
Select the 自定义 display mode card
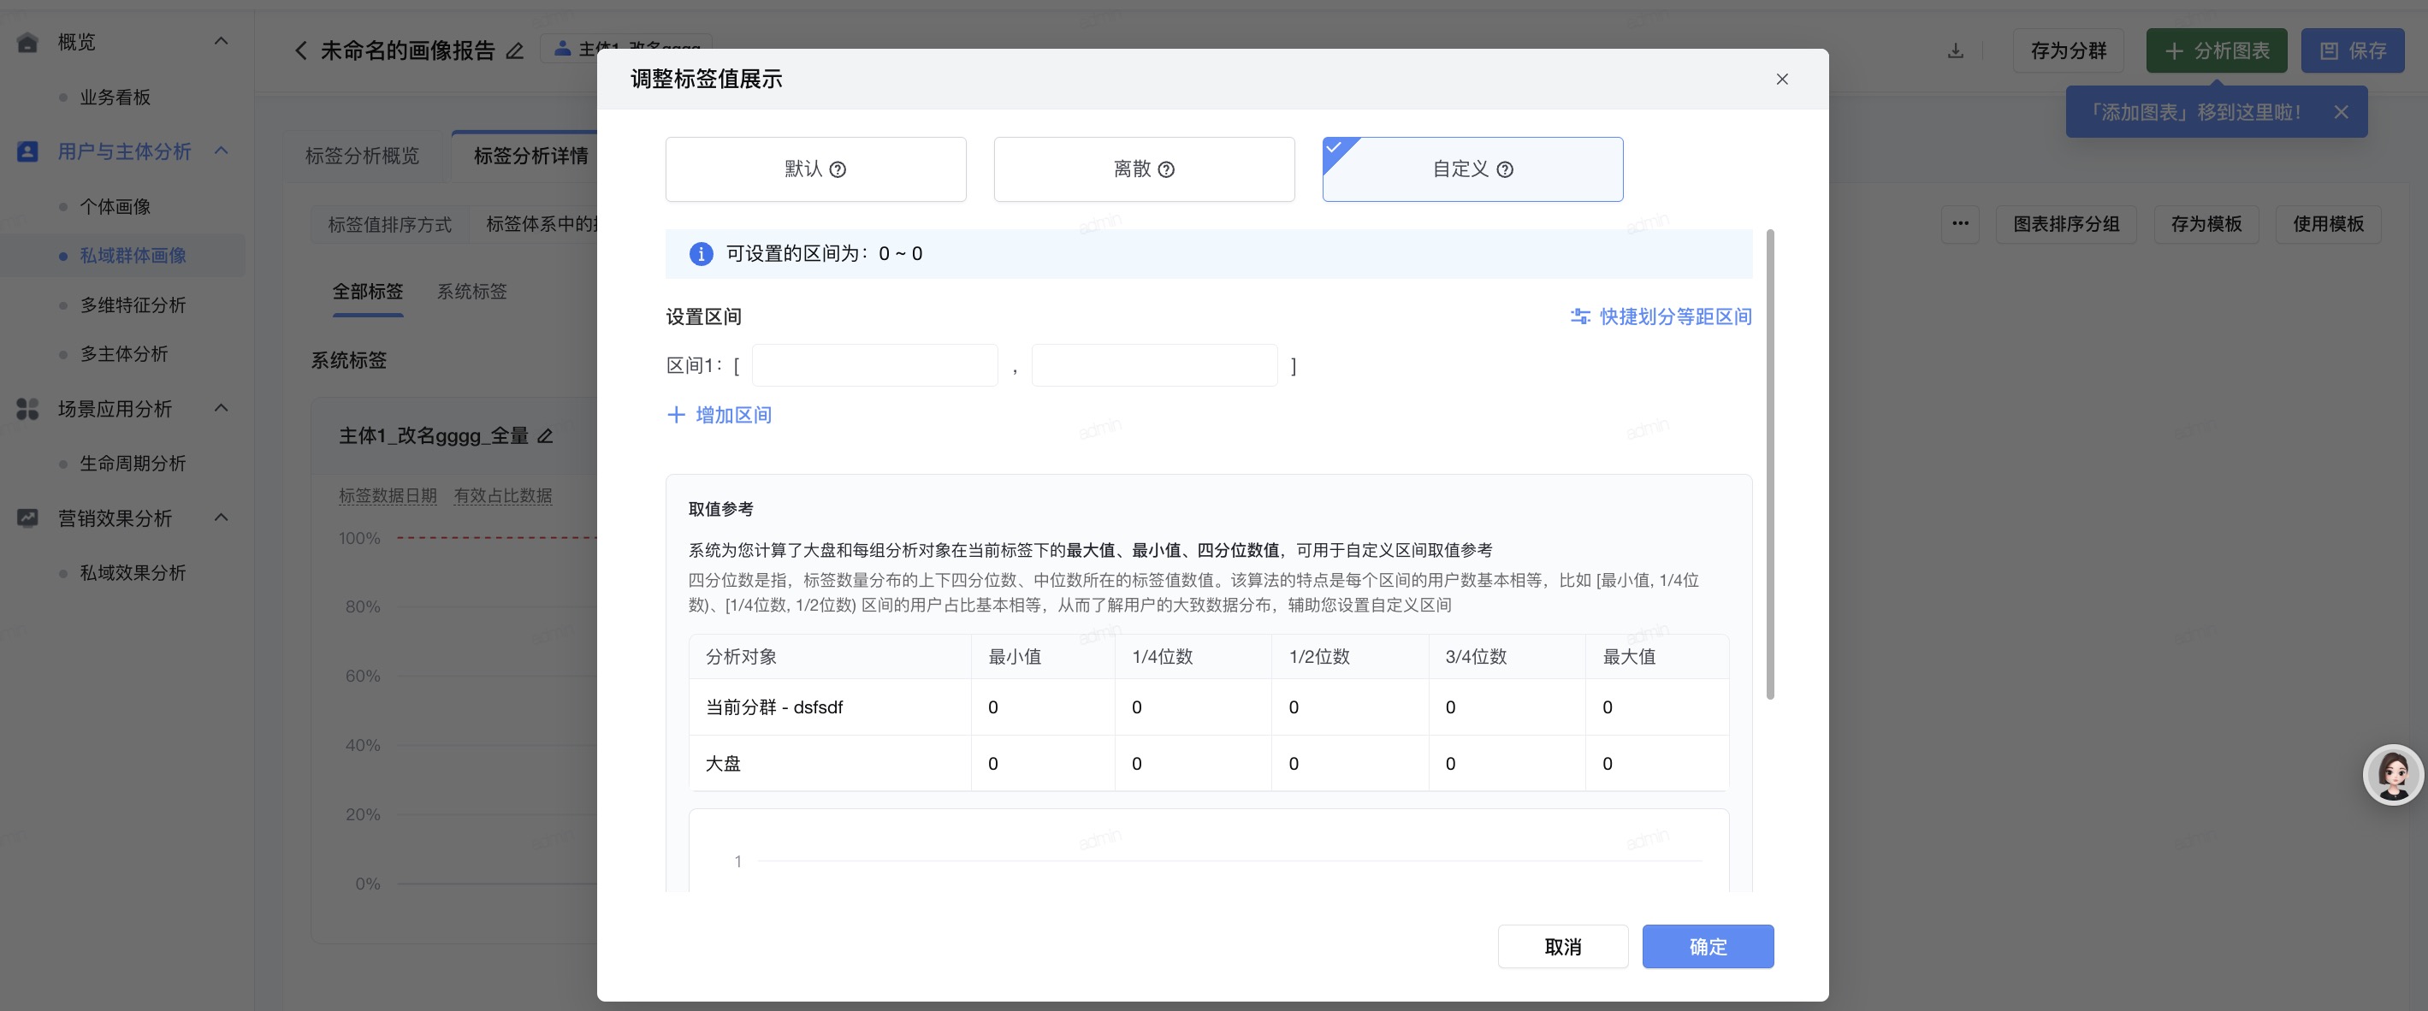[1472, 168]
